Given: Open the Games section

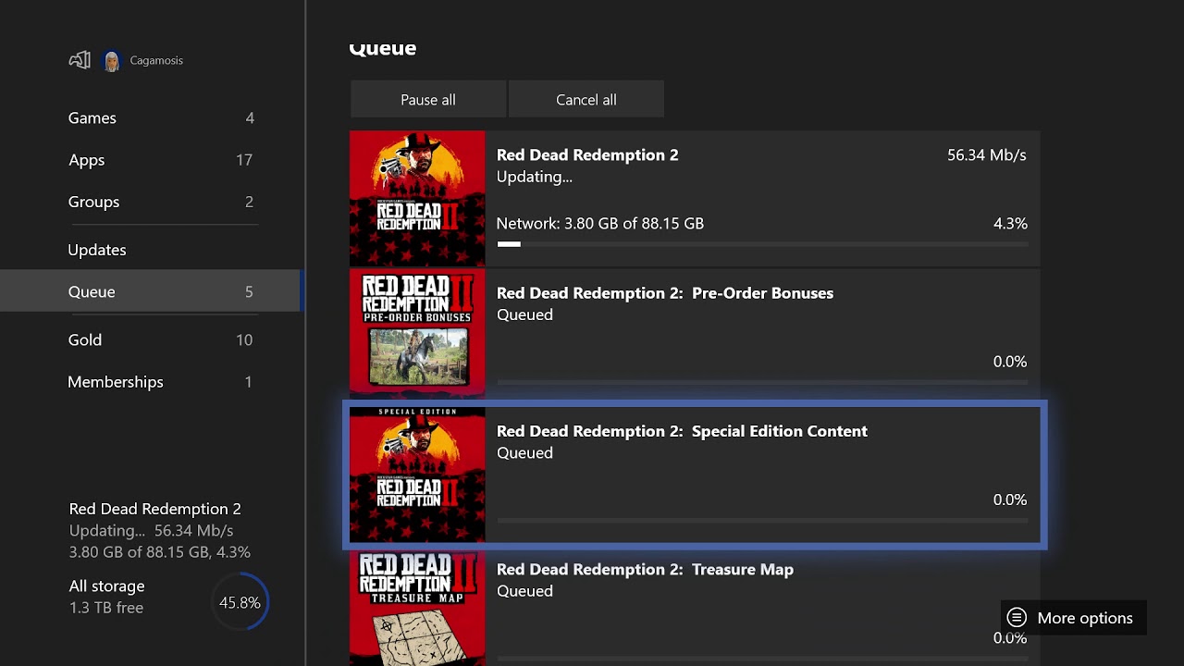Looking at the screenshot, I should [x=150, y=117].
